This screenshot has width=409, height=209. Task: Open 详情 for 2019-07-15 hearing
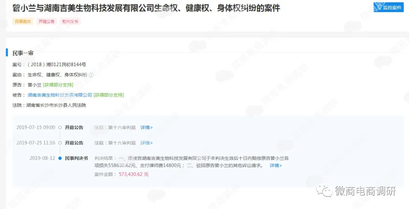[147, 127]
